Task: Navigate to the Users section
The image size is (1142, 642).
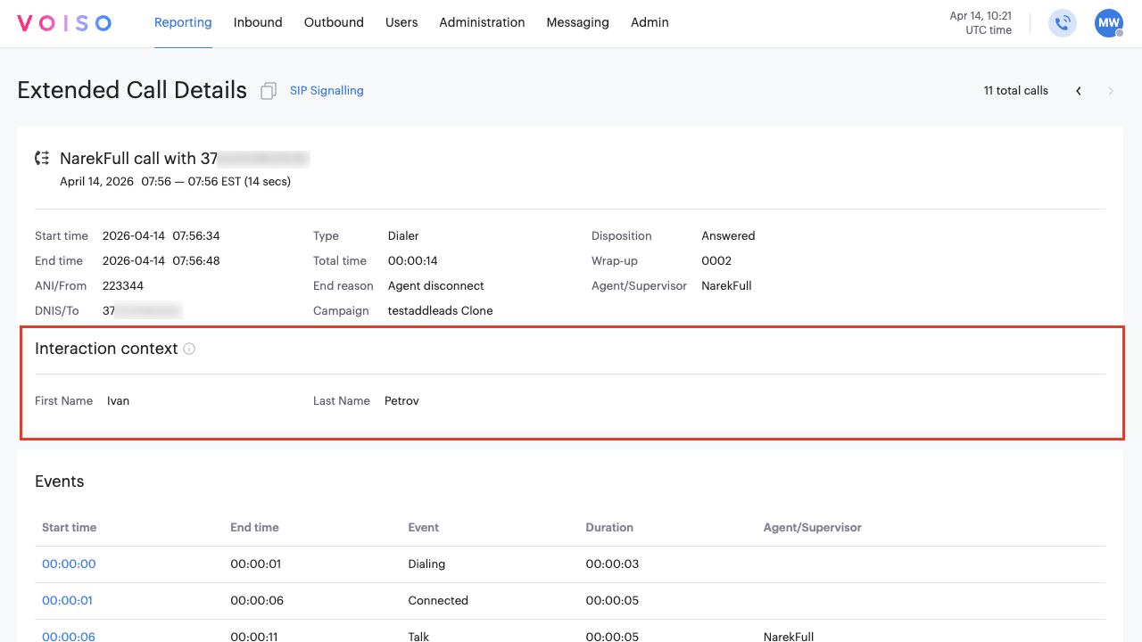Action: [x=401, y=22]
